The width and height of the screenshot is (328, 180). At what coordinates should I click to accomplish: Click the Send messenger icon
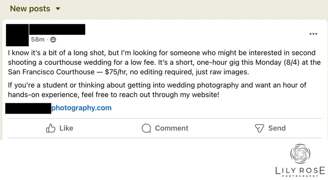[260, 128]
